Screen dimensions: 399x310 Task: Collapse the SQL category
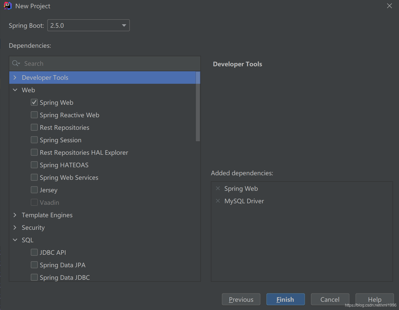tap(15, 240)
